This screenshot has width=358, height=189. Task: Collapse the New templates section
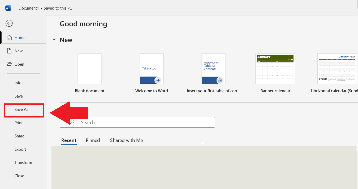[x=54, y=39]
